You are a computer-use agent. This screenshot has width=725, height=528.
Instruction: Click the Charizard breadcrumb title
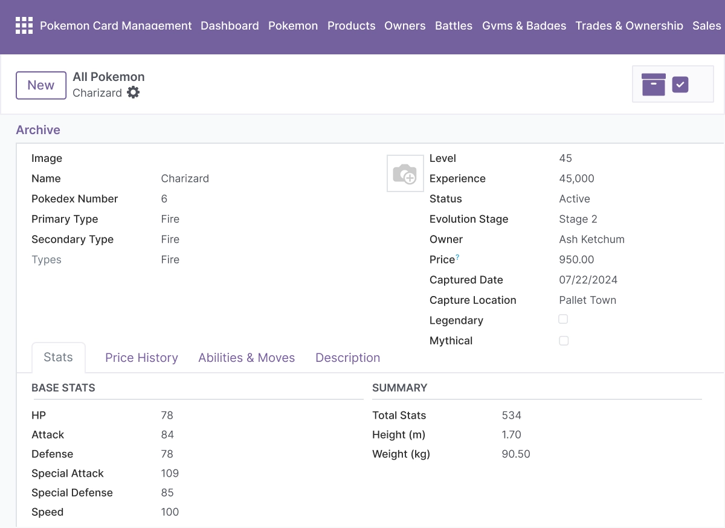[97, 93]
